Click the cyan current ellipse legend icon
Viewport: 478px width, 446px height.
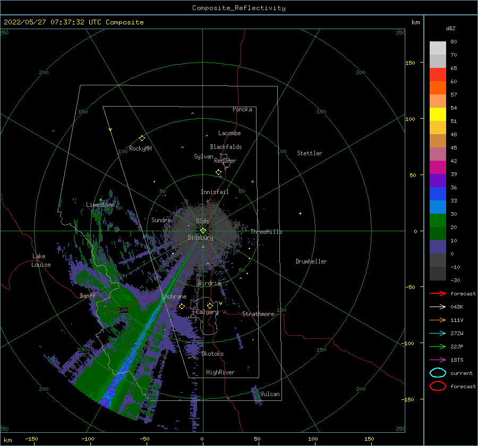pyautogui.click(x=438, y=373)
